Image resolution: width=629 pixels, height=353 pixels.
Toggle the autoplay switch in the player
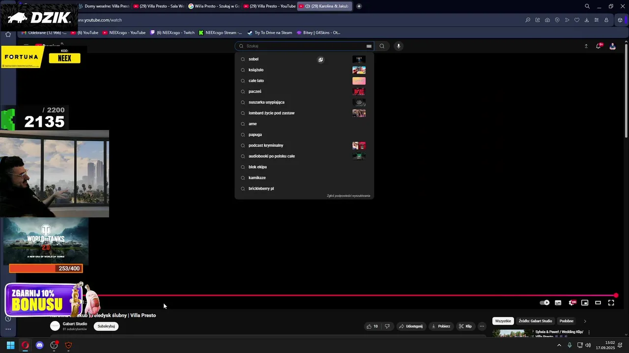pyautogui.click(x=544, y=303)
